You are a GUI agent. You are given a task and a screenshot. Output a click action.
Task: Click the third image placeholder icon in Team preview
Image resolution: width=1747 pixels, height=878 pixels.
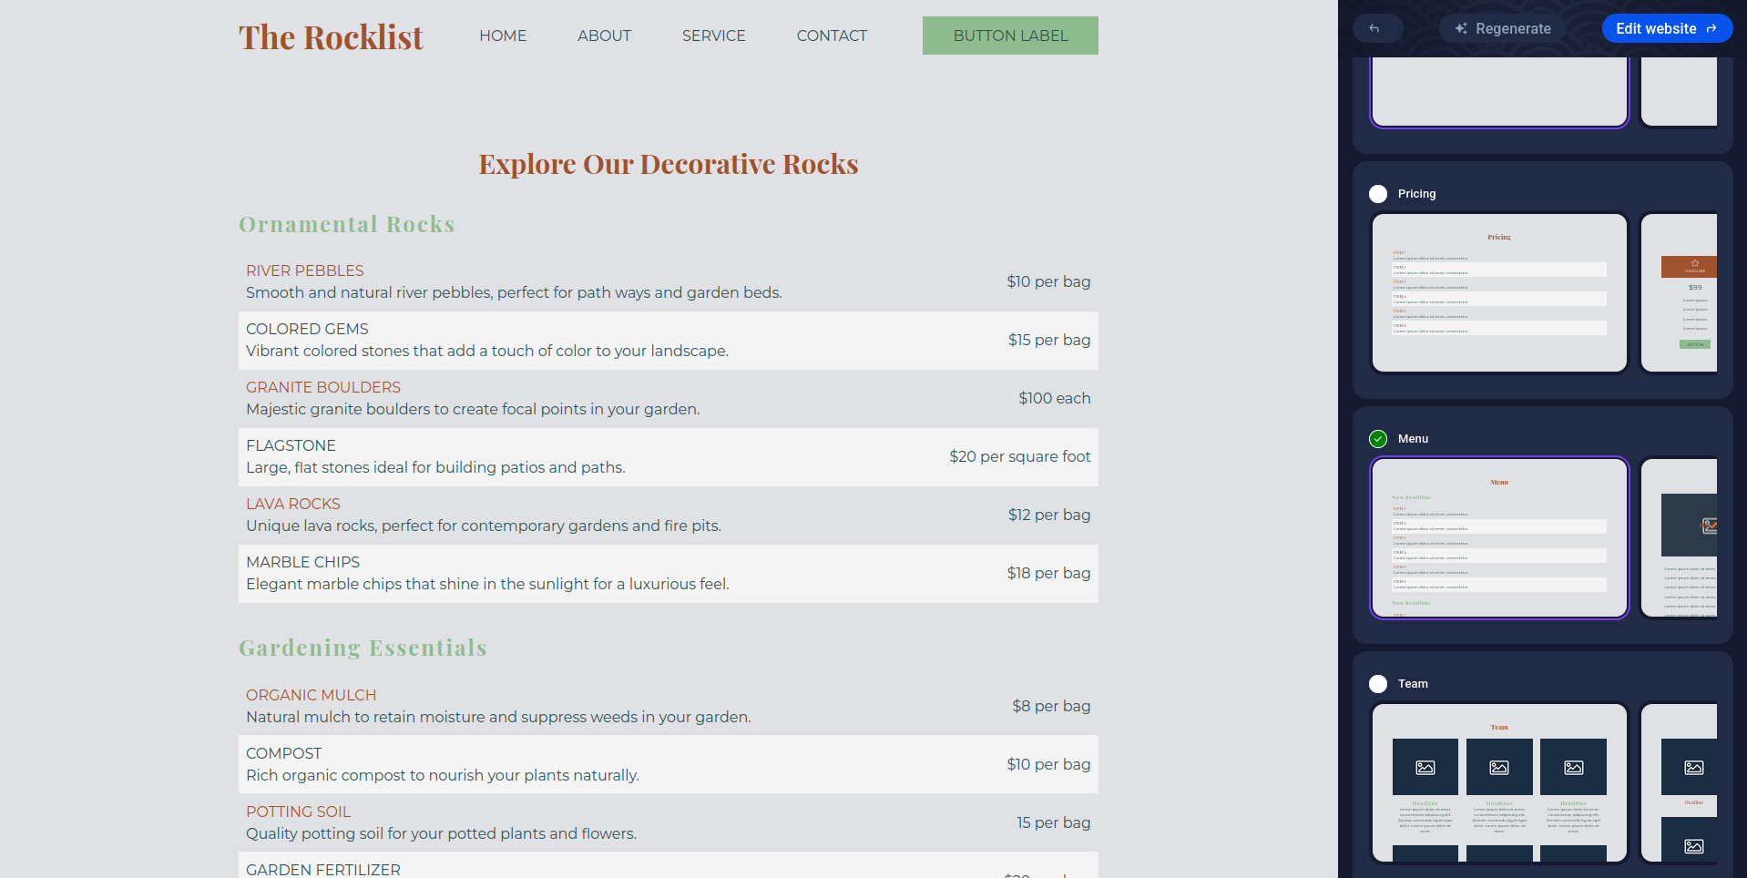(x=1573, y=767)
